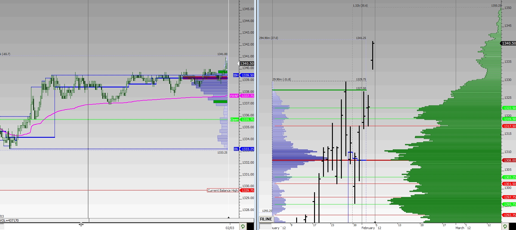Click the Current Balance High label

point(223,190)
